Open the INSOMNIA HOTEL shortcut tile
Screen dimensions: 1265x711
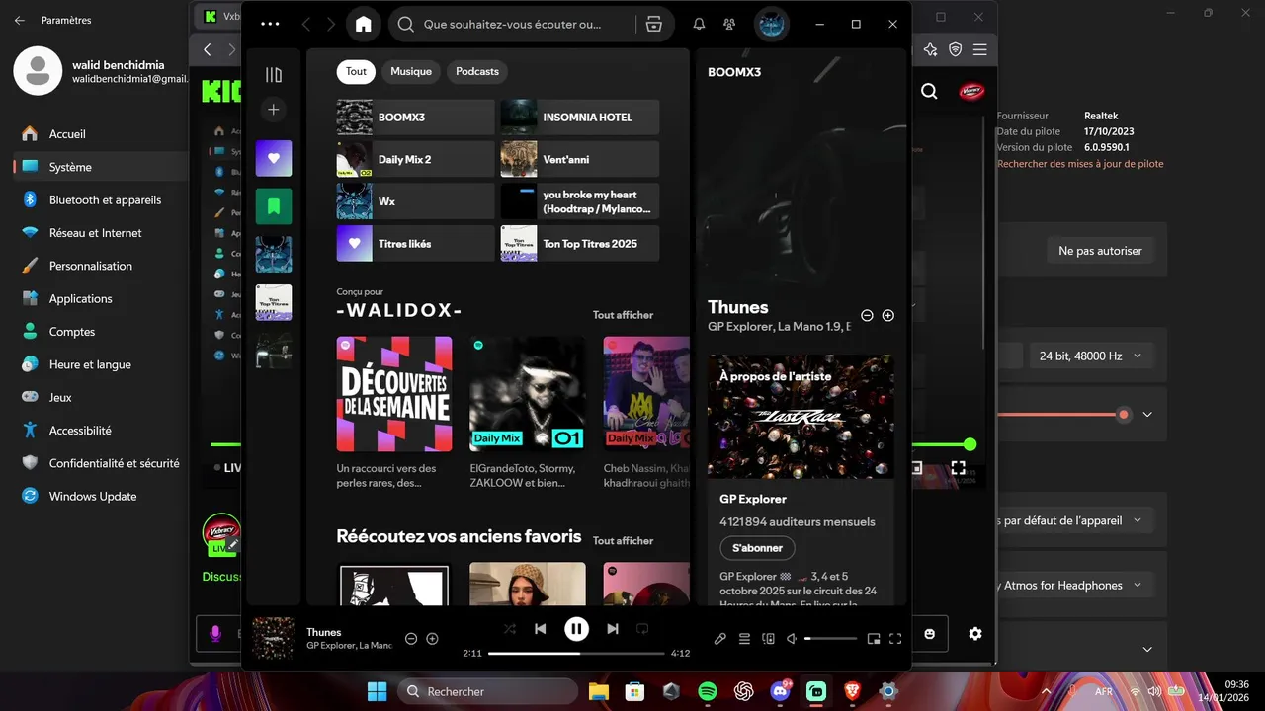580,117
